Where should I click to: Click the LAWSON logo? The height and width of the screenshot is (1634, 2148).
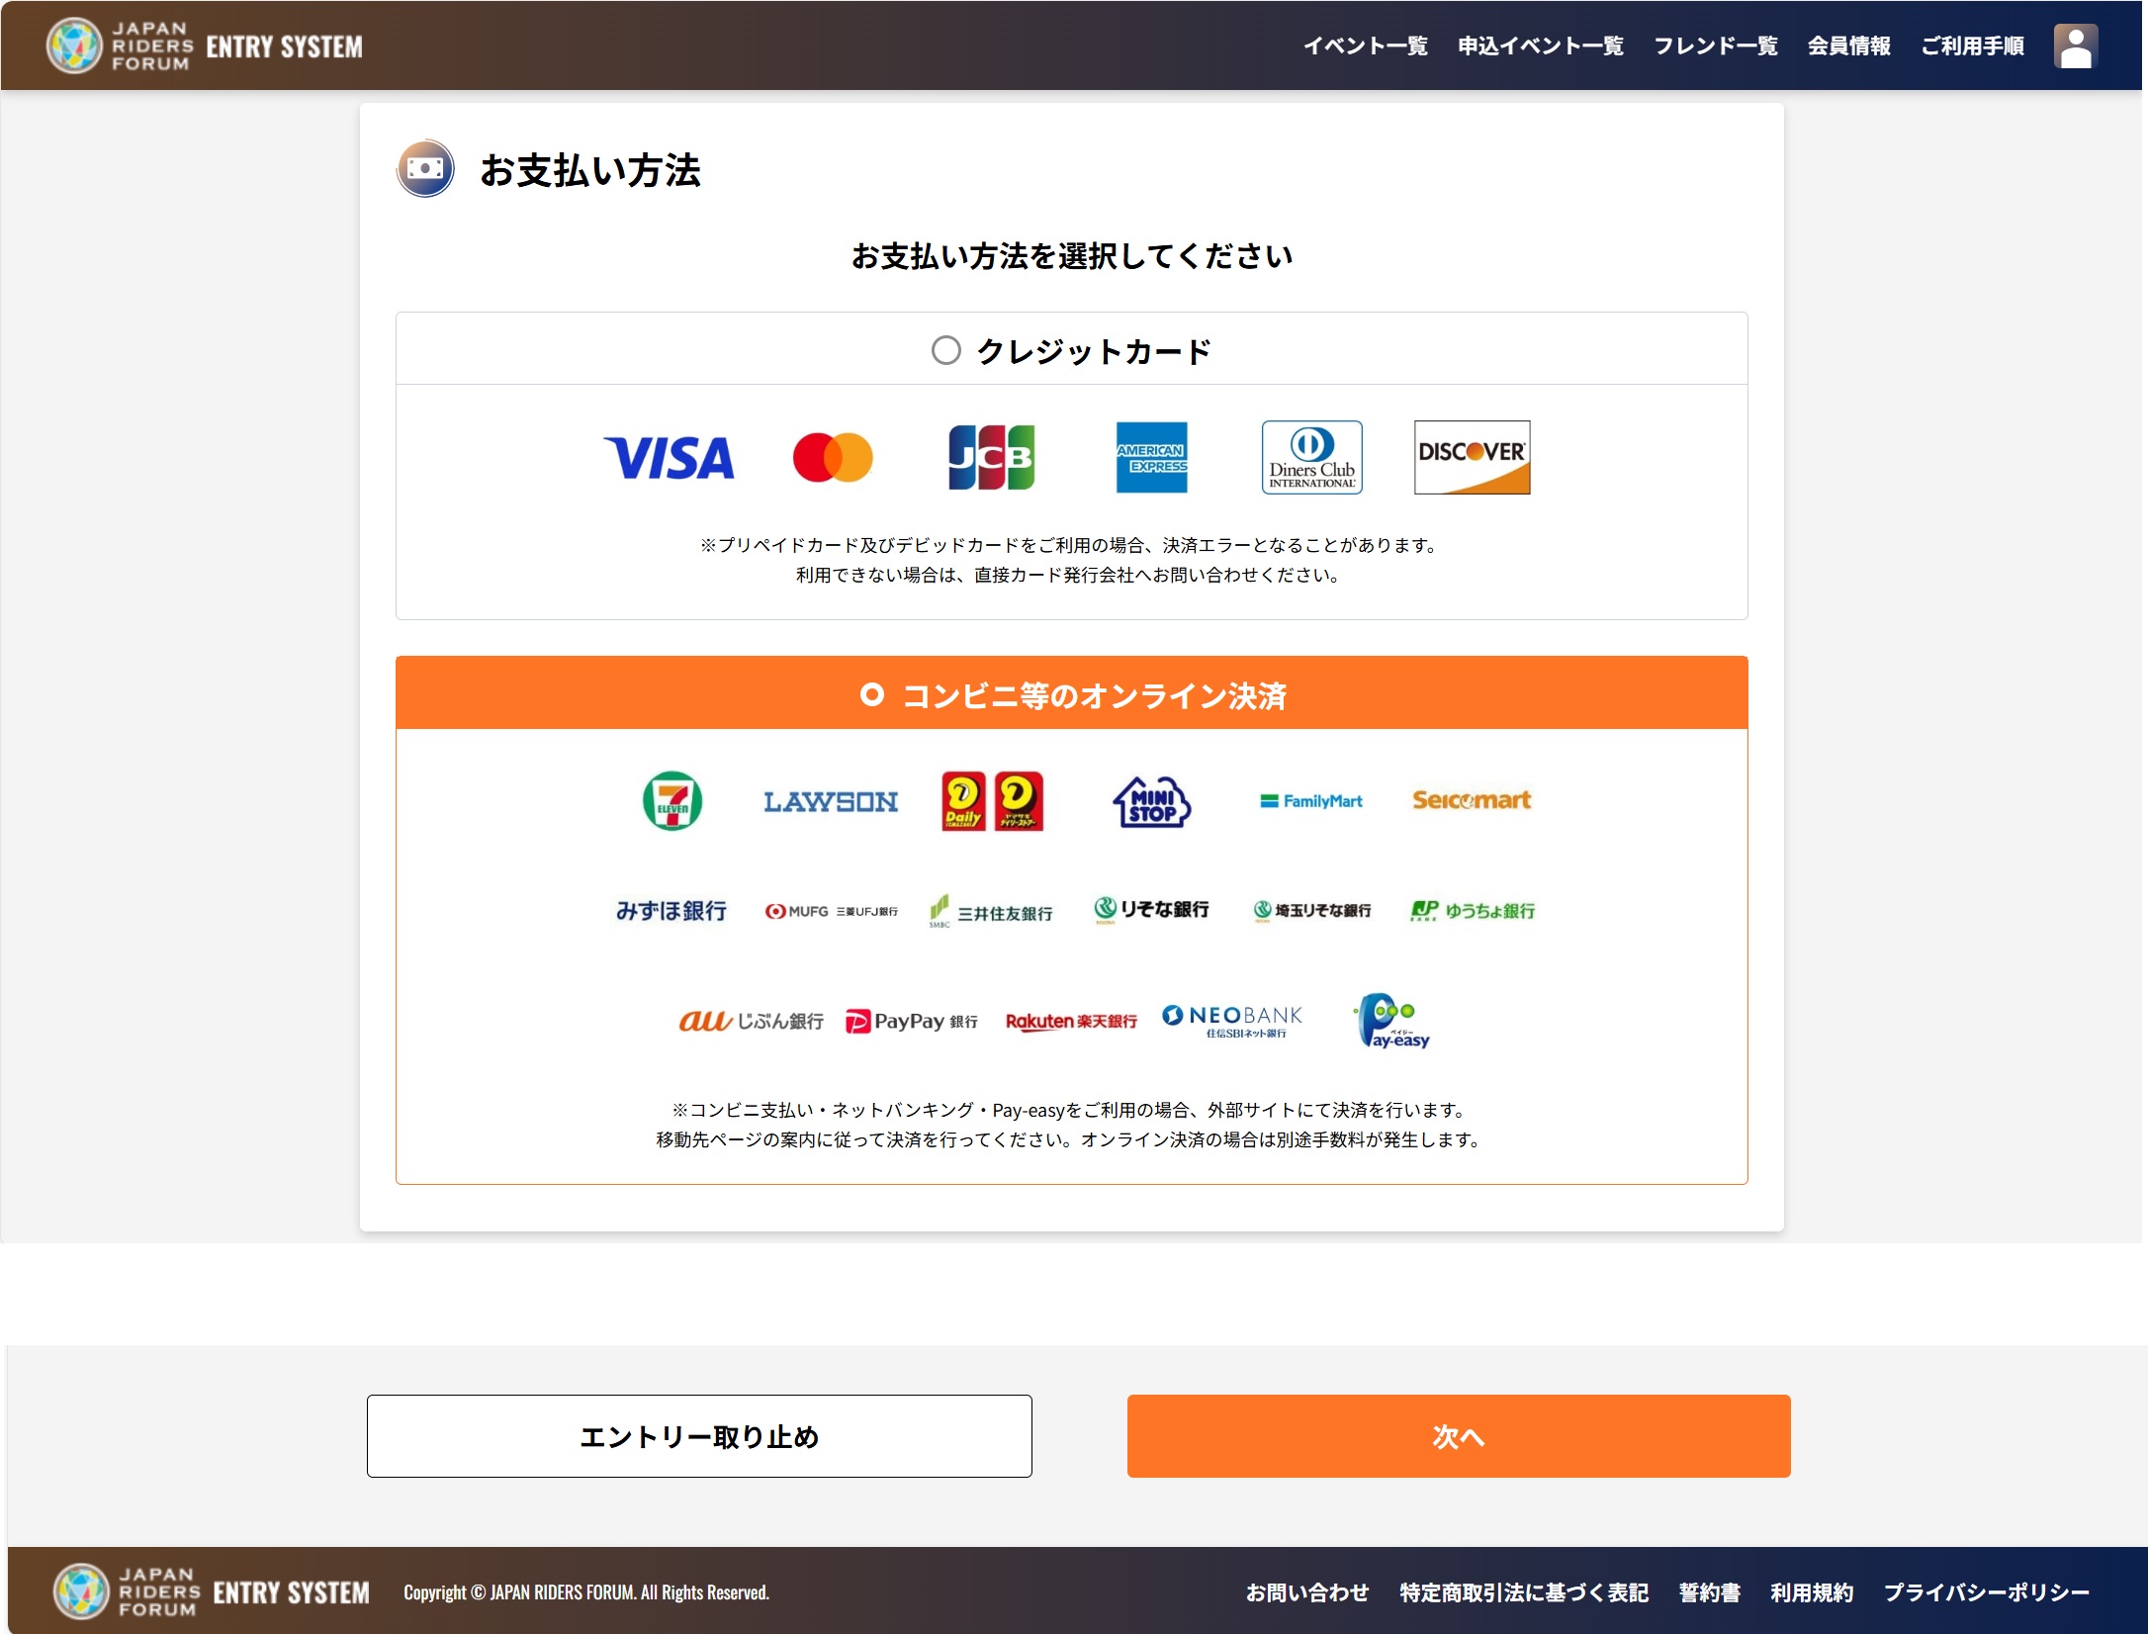coord(831,801)
